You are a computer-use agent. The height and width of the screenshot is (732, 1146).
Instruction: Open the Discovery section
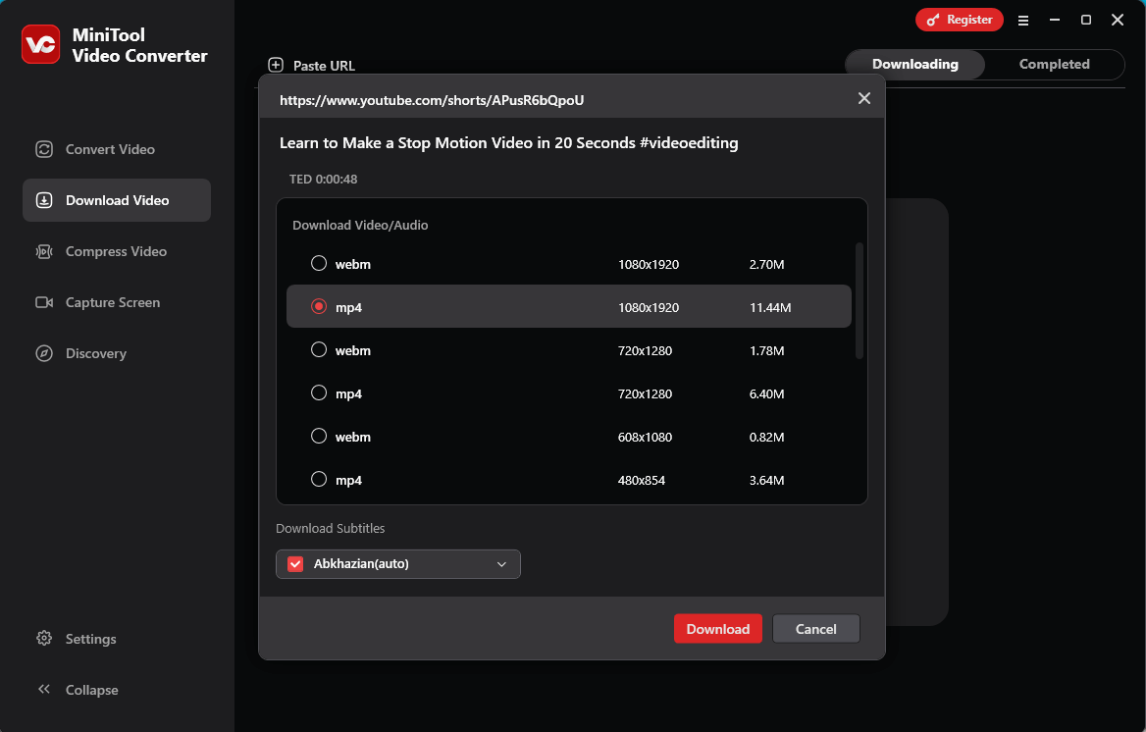(x=94, y=353)
